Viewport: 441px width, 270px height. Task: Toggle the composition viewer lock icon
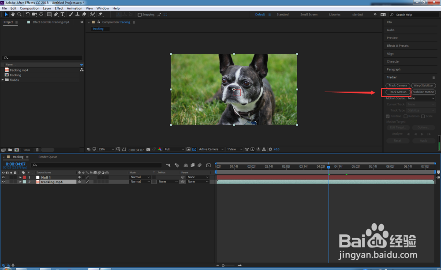98,22
